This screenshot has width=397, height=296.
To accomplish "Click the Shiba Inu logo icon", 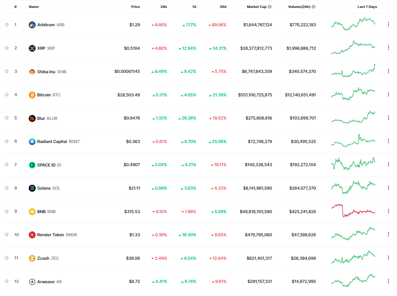I will click(x=32, y=71).
